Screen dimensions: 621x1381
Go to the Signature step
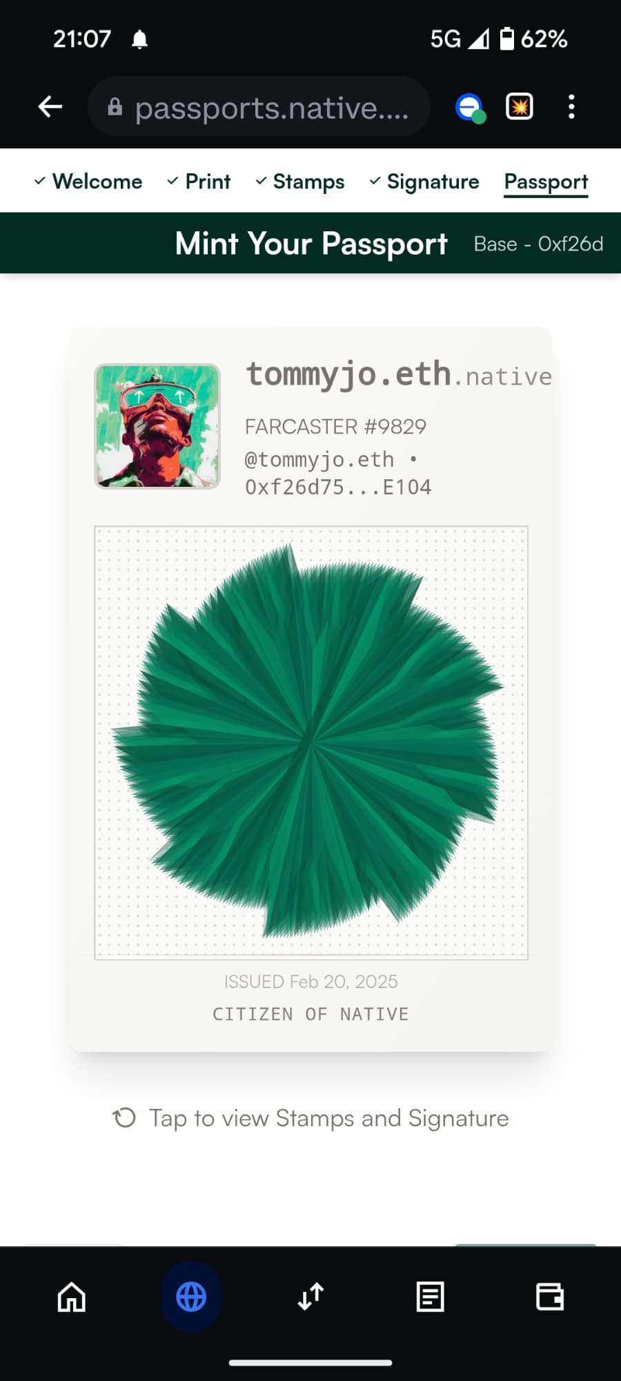(424, 181)
